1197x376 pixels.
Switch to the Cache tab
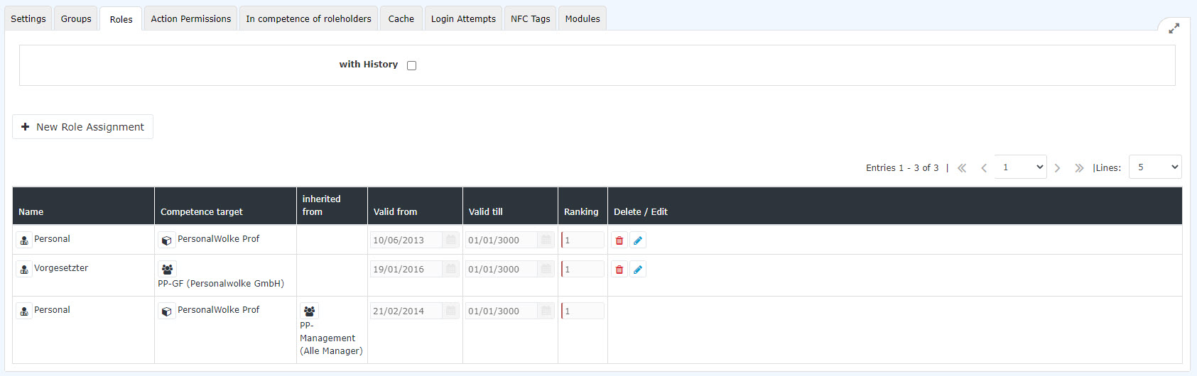[x=401, y=18]
